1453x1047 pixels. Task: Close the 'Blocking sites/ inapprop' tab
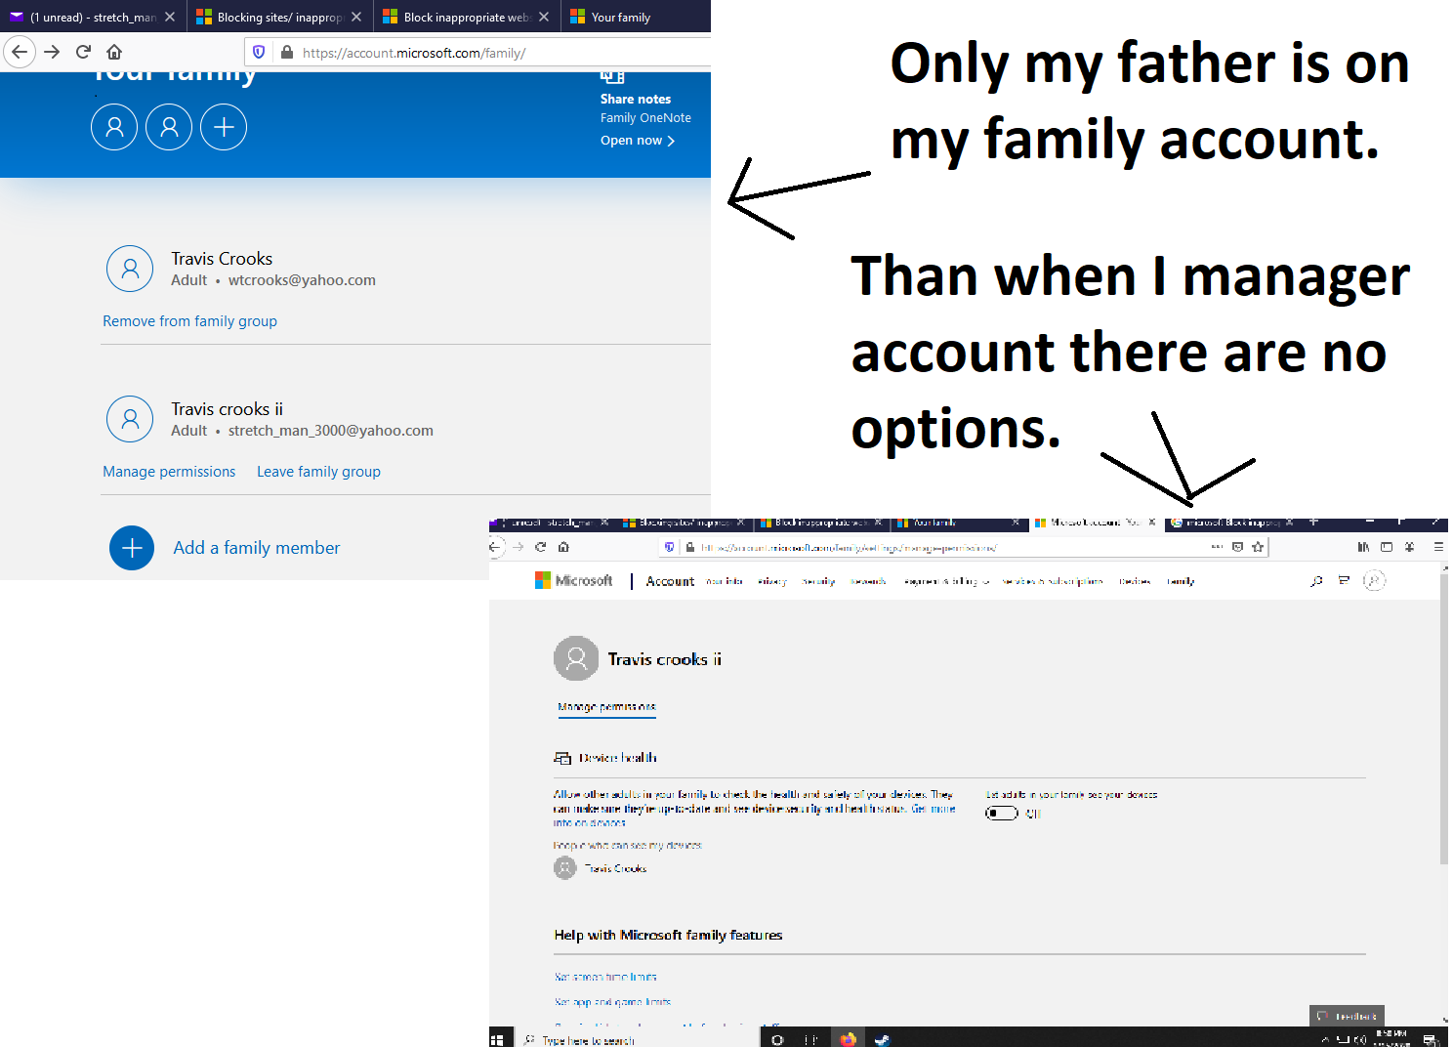pos(356,17)
